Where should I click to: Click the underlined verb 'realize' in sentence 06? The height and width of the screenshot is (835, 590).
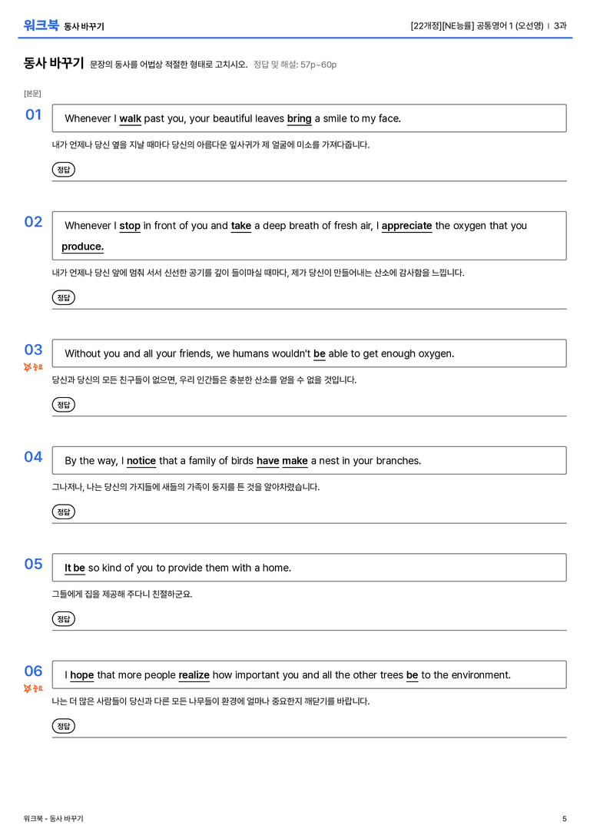click(194, 675)
